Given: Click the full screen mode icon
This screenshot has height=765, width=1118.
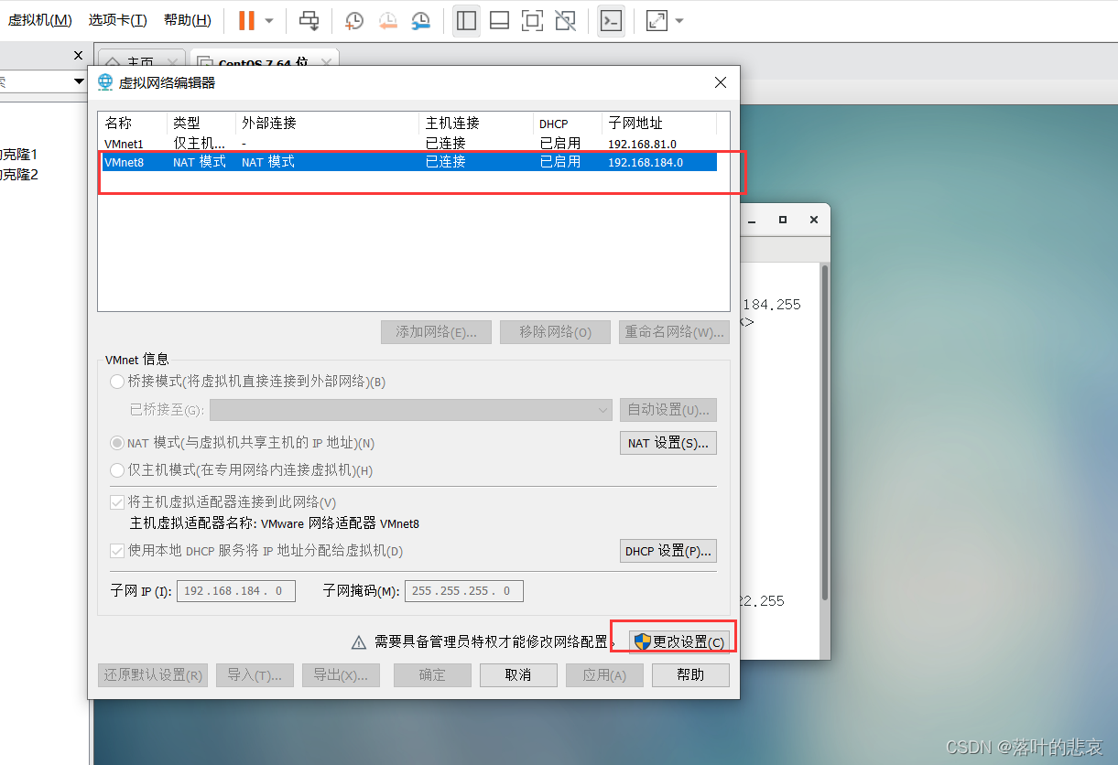Looking at the screenshot, I should [532, 20].
